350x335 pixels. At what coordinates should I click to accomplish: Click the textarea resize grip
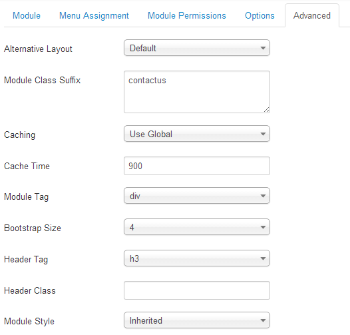click(x=266, y=109)
